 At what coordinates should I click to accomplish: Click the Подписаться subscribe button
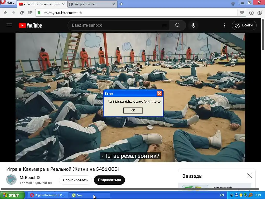109,180
